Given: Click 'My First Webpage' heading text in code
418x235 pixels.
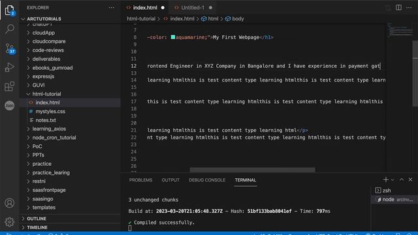Looking at the screenshot, I should 236,37.
